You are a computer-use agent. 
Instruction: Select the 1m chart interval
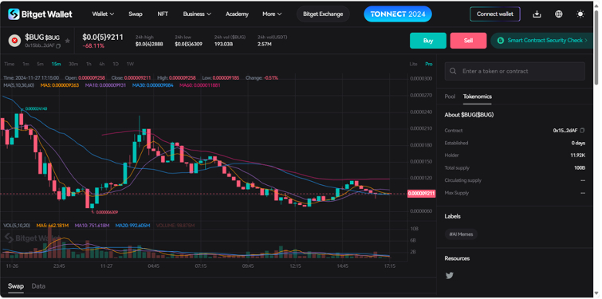26,64
